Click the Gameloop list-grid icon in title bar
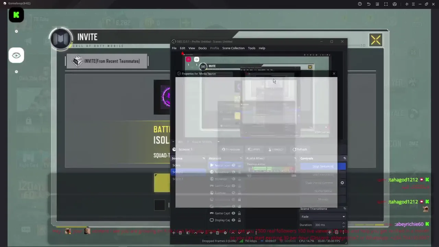This screenshot has height=247, width=439. (x=377, y=4)
